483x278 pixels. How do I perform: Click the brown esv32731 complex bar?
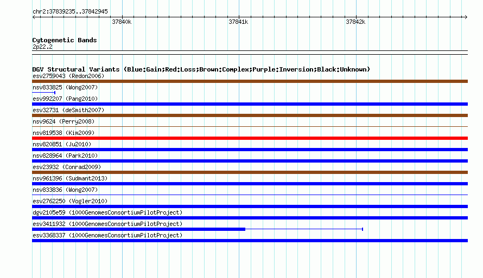pos(250,115)
